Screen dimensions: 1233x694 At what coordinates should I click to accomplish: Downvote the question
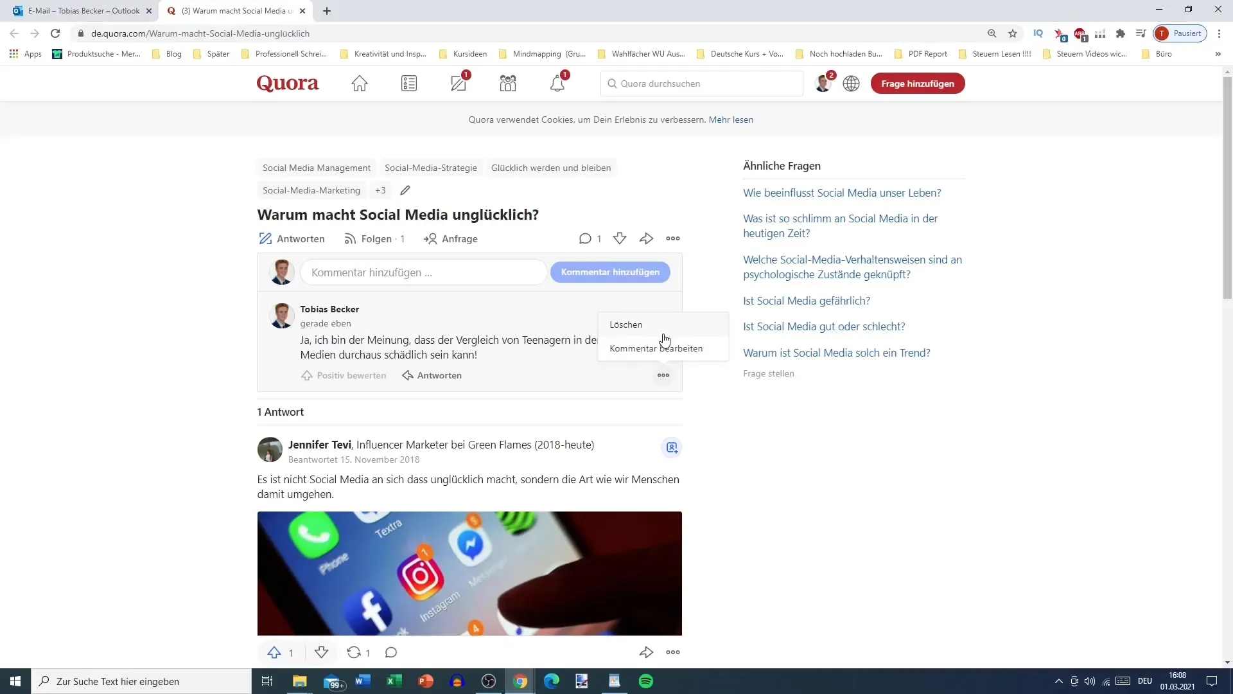coord(620,238)
